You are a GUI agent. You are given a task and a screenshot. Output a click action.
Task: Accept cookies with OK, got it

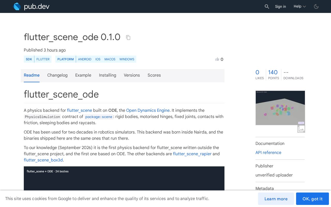(312, 199)
